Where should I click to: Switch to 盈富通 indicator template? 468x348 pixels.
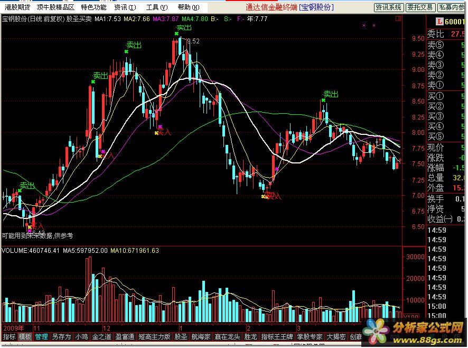(125, 337)
